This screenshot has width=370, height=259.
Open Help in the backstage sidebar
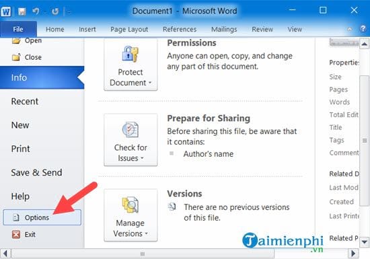pos(20,196)
